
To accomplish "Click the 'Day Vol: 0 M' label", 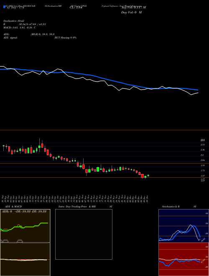I will [131, 13].
